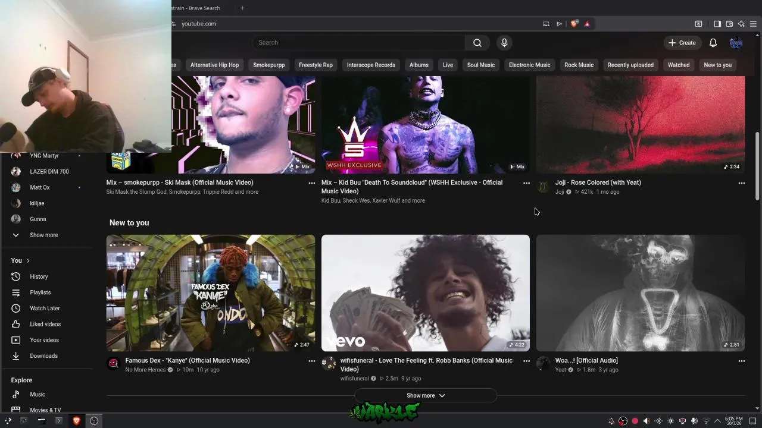Open Brave Leo AI sparkle icon

(741, 24)
